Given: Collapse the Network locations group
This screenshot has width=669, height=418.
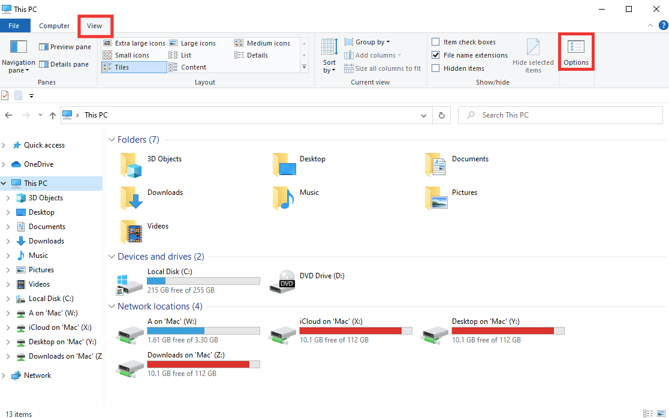Looking at the screenshot, I should click(x=111, y=306).
